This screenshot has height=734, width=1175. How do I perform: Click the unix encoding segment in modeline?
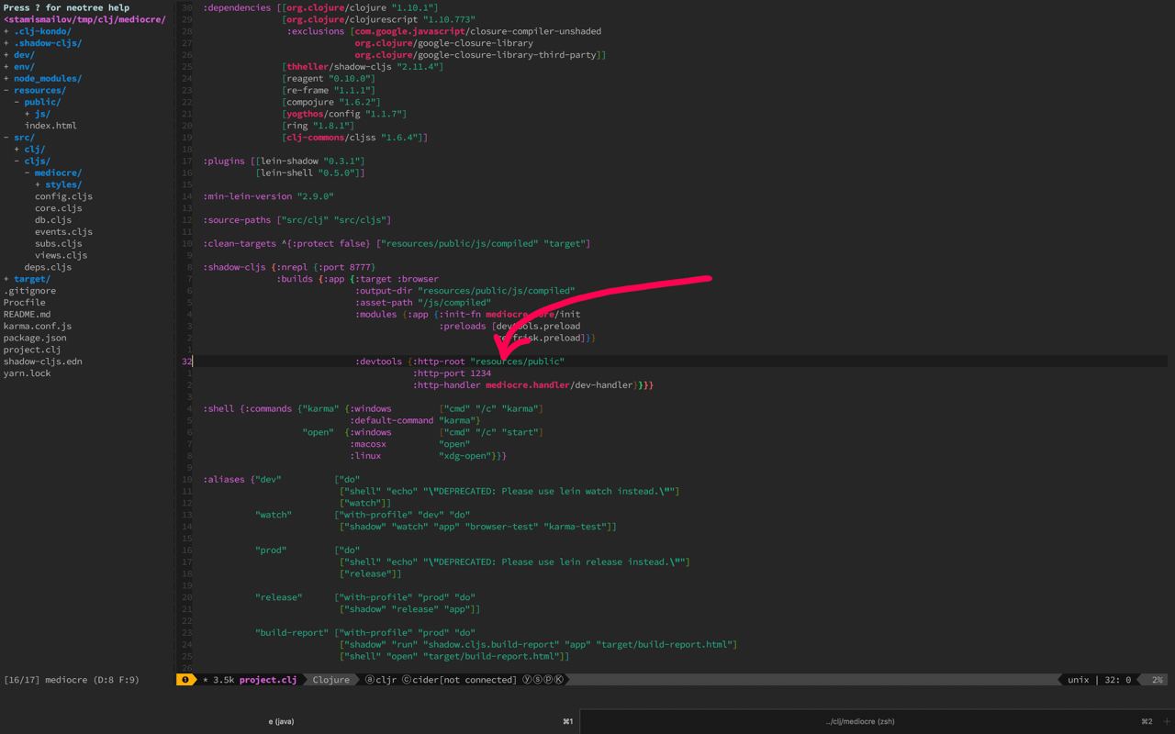1078,680
